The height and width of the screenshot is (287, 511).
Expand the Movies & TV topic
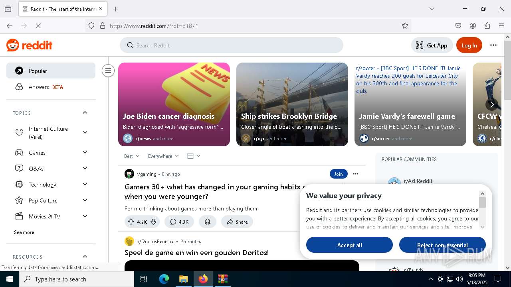click(x=51, y=216)
